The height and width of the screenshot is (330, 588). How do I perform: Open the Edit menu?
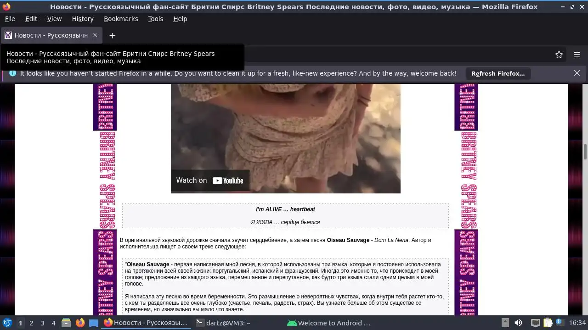[31, 19]
